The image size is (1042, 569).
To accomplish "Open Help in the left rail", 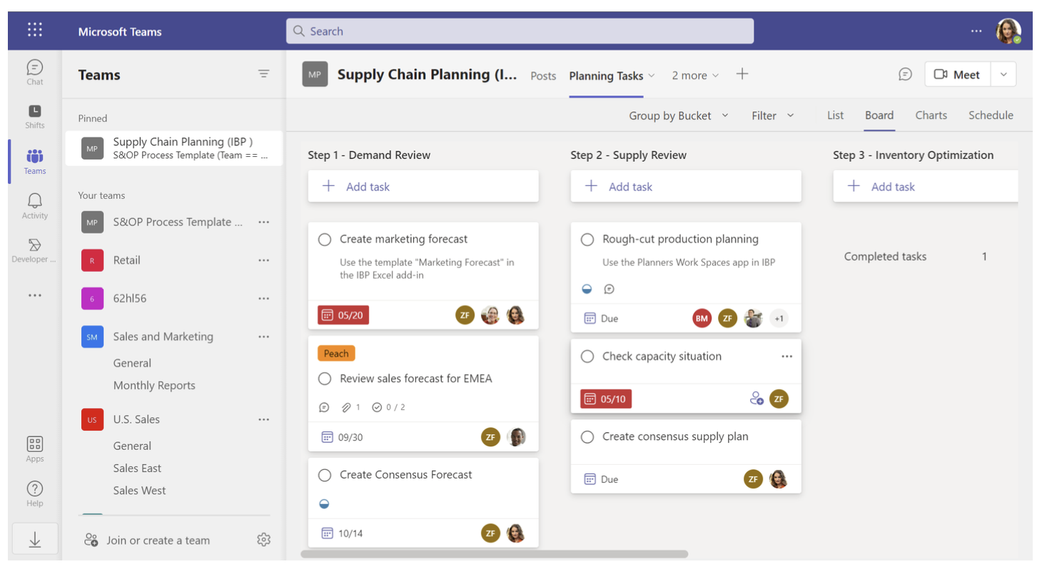I will 35,493.
